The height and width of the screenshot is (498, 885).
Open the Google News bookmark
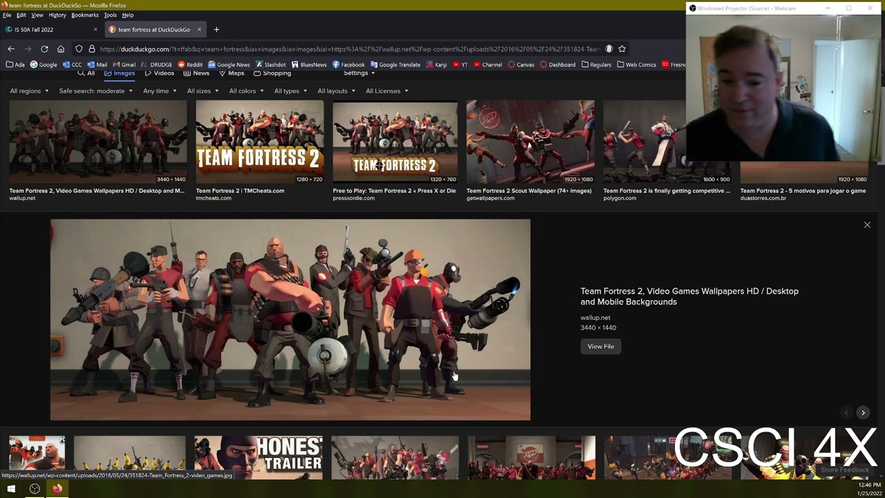(x=229, y=65)
